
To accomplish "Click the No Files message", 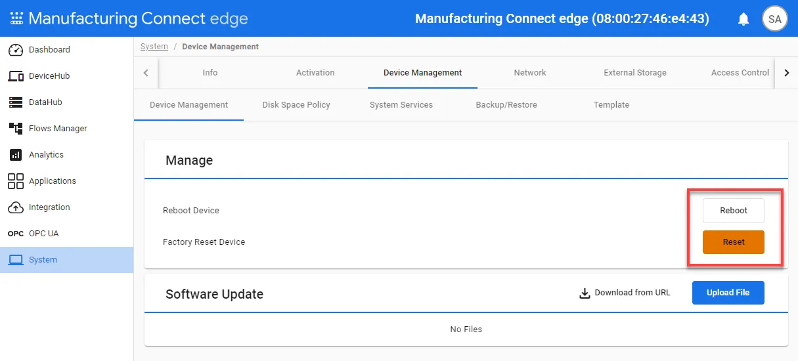I will [466, 329].
